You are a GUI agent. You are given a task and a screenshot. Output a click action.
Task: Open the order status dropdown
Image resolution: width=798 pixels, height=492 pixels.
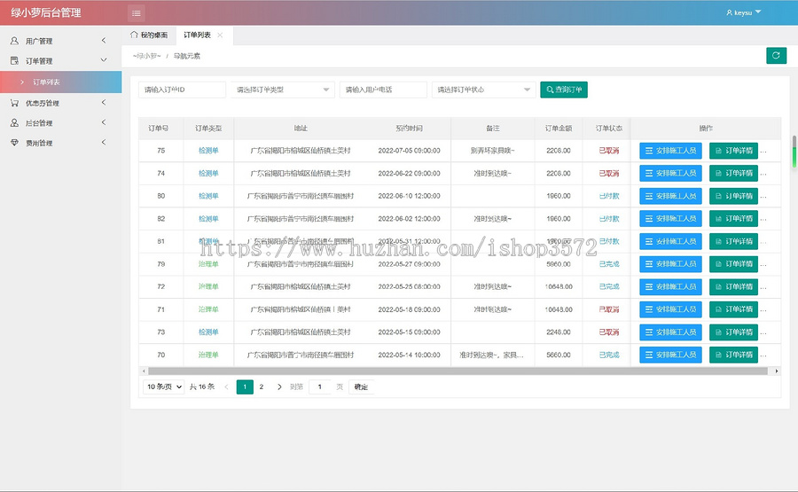(483, 90)
